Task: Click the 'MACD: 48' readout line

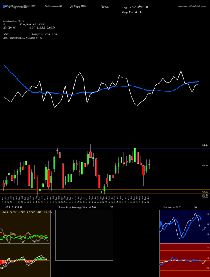Action: click(29, 28)
